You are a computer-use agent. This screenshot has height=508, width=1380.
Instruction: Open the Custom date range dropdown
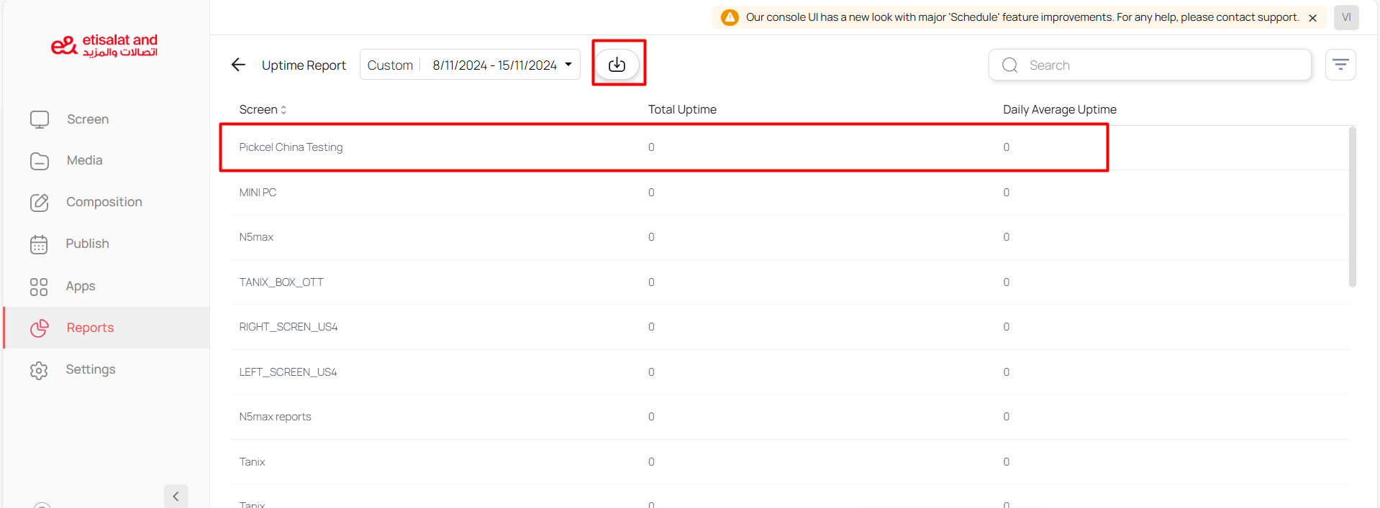coord(470,65)
